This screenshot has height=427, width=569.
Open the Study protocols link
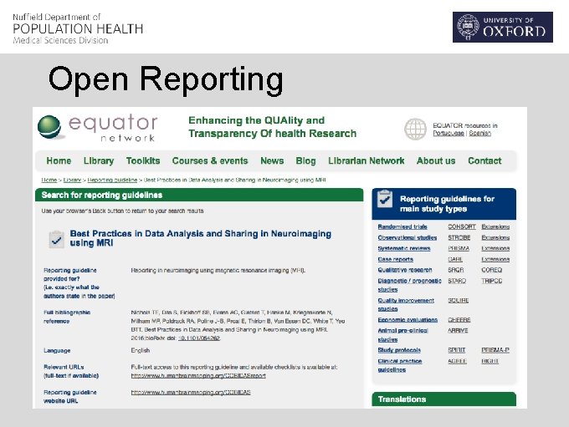[399, 350]
